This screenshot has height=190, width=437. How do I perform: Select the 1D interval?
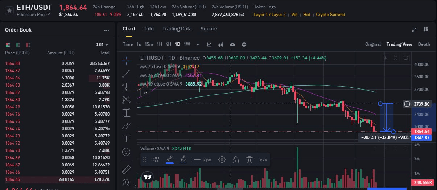pos(177,44)
